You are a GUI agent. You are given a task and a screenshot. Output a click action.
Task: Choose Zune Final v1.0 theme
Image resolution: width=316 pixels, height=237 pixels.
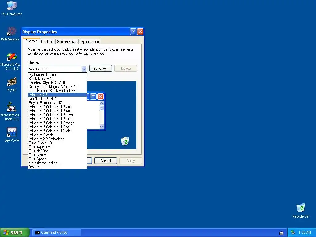pos(57,143)
